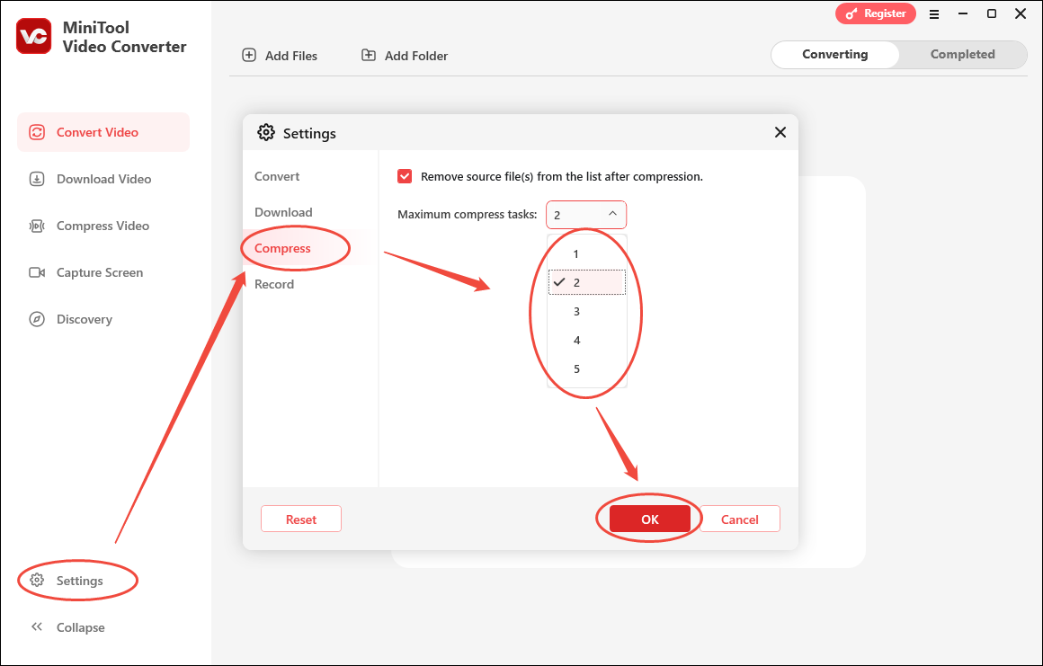Screen dimensions: 1043x666
Task: Click the 'Maximum compress tasks:' label
Action: click(467, 215)
